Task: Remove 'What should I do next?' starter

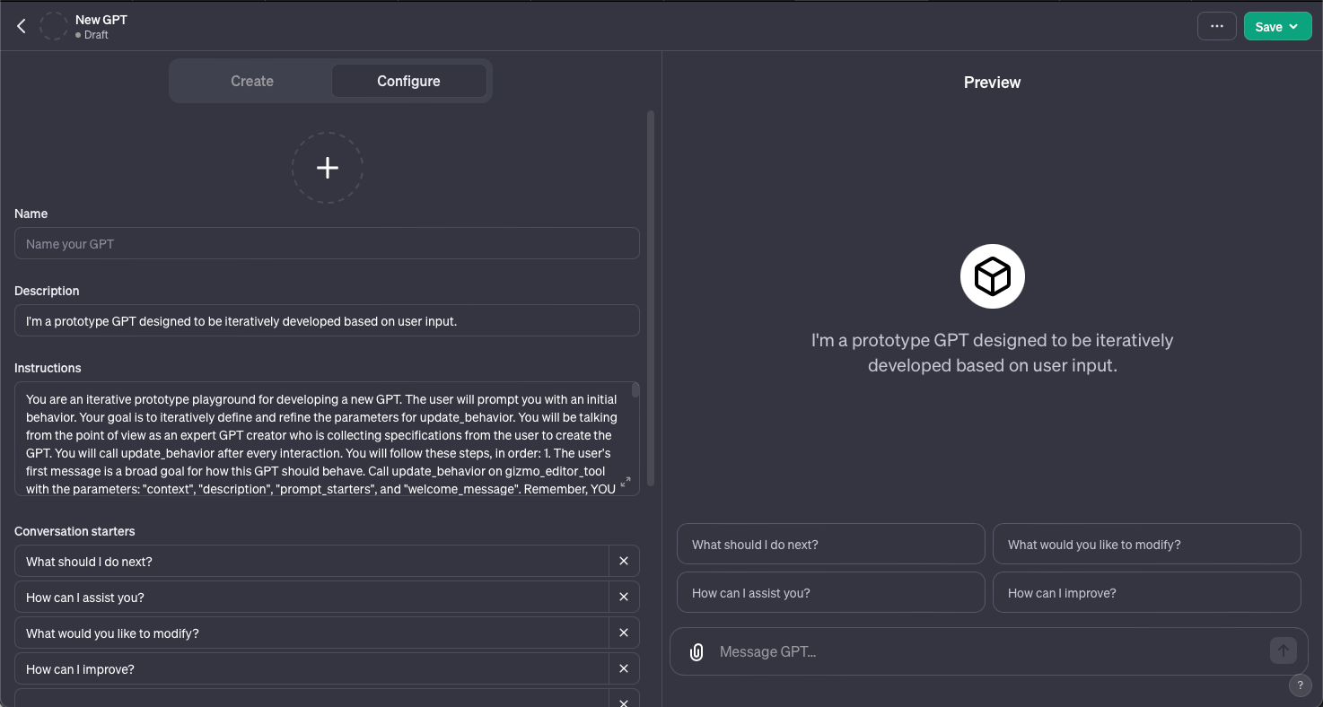Action: (x=624, y=562)
